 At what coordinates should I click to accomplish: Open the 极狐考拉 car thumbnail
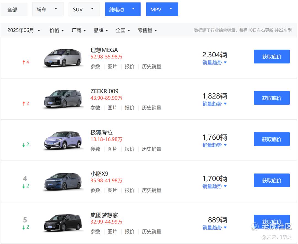point(63,140)
